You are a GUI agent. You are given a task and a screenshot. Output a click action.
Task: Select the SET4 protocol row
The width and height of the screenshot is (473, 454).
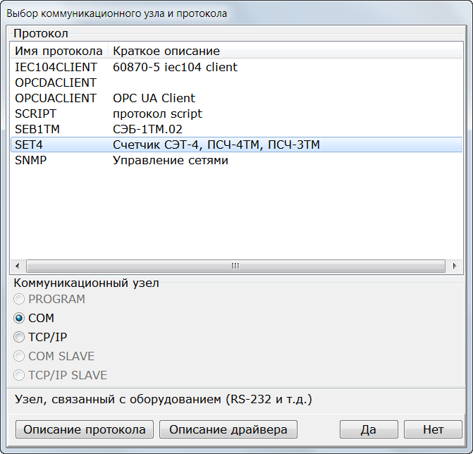click(237, 145)
